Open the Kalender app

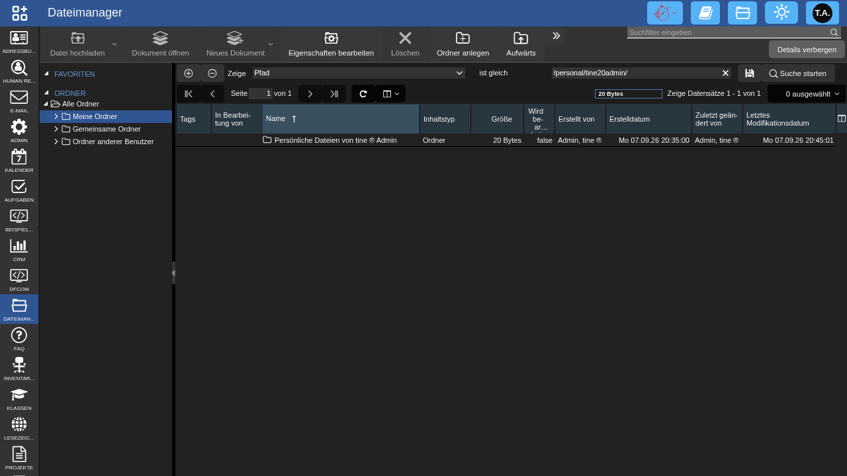point(19,161)
